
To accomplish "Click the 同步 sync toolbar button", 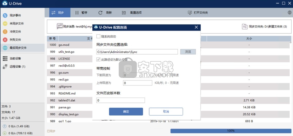I will coord(60,13).
